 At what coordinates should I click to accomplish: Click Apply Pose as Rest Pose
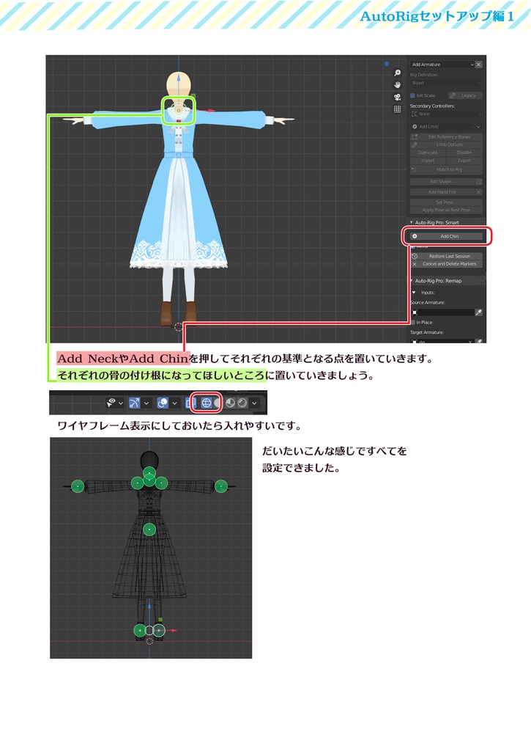tap(446, 210)
